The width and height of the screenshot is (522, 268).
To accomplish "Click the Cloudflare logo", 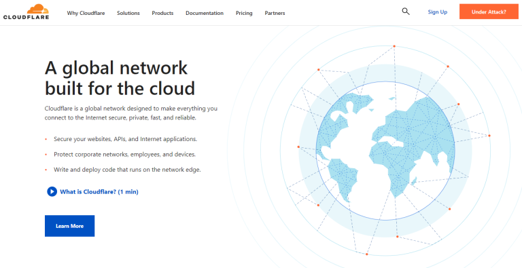I will point(27,12).
